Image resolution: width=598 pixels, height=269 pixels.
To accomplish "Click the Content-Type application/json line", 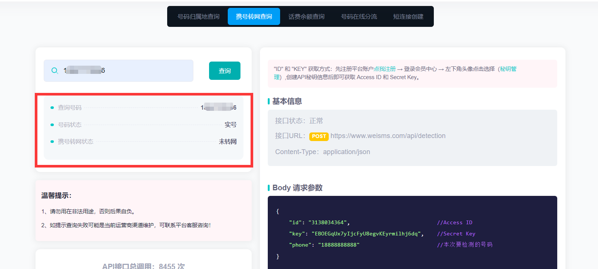I will point(322,152).
